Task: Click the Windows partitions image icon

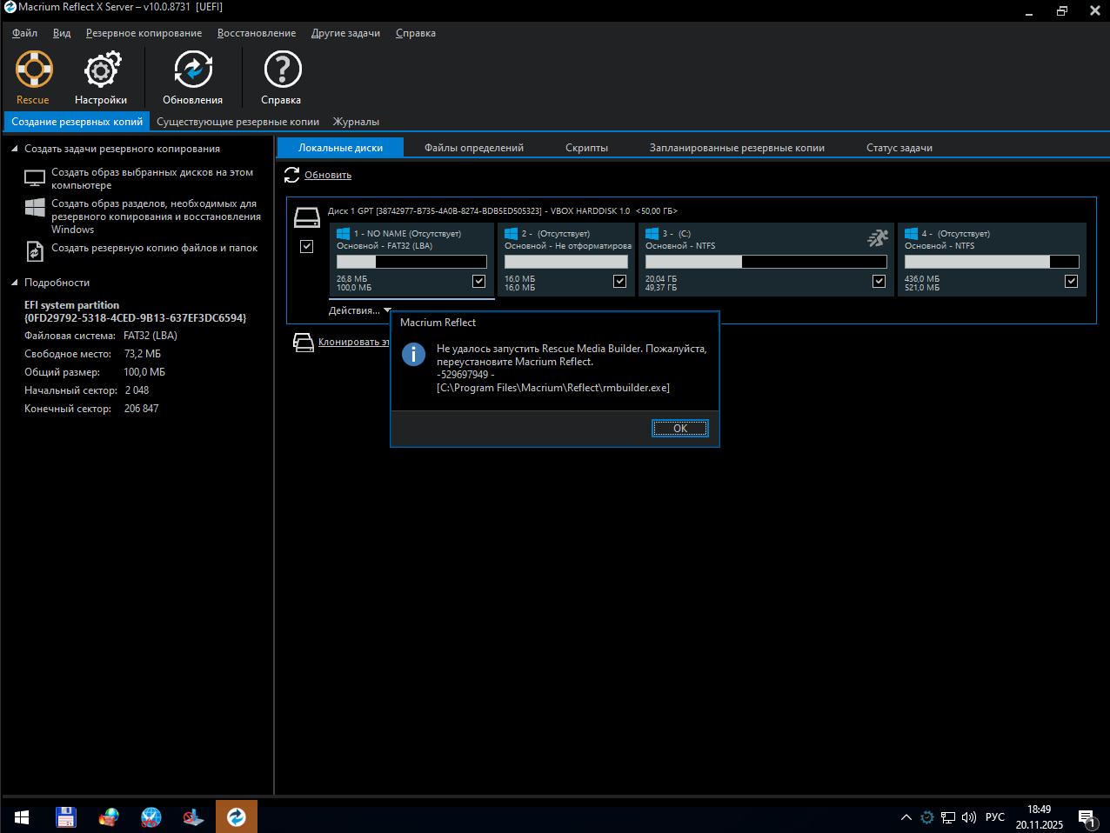Action: click(35, 208)
